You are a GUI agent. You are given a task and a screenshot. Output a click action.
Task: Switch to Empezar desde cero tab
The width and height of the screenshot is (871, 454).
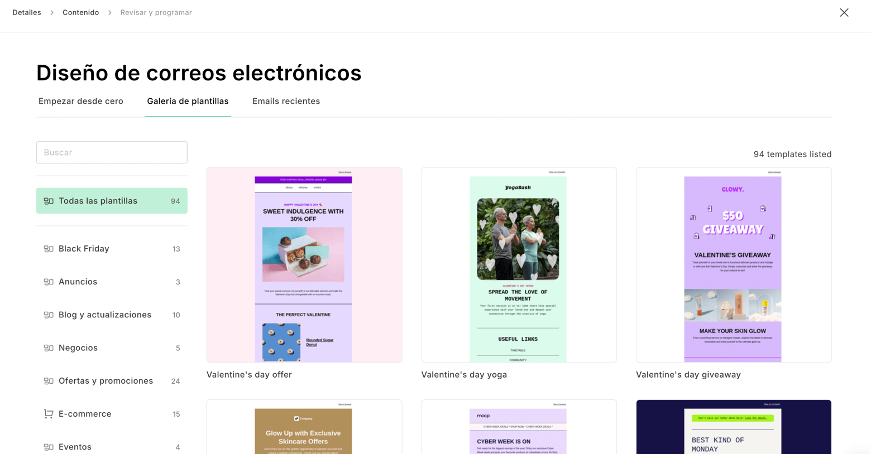(x=81, y=101)
